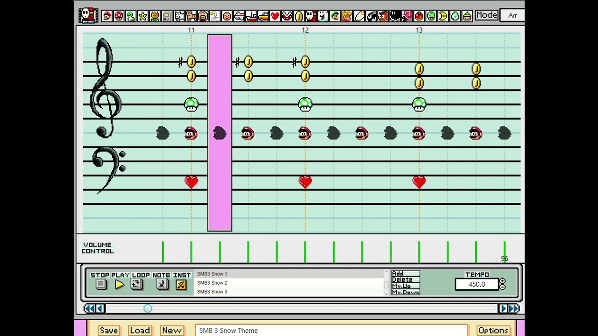
Task: Click the heart note at measure 12
Action: pyautogui.click(x=305, y=182)
